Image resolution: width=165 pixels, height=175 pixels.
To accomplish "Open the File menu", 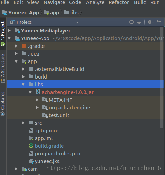I will pyautogui.click(x=5, y=2).
